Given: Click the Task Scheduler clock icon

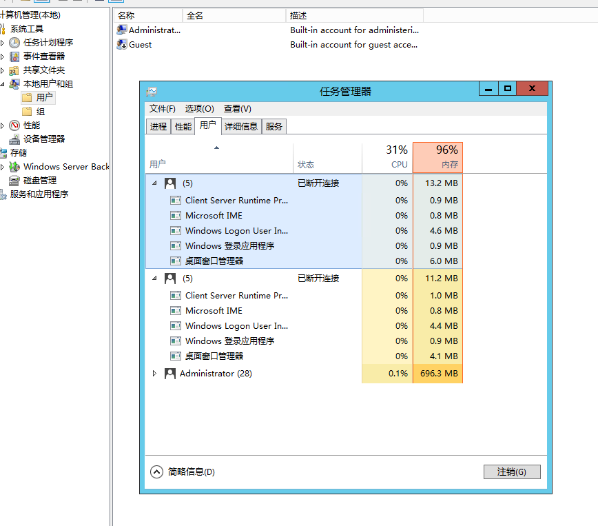Looking at the screenshot, I should (14, 42).
